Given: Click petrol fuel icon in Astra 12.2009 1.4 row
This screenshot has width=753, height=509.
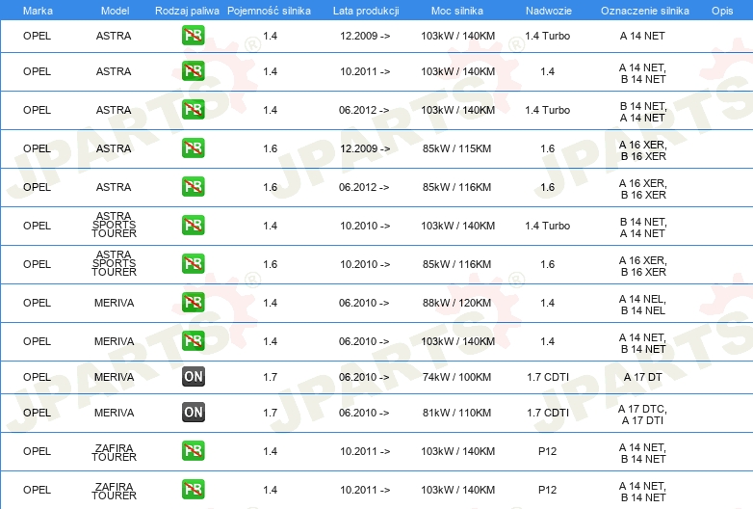Looking at the screenshot, I should coord(193,36).
